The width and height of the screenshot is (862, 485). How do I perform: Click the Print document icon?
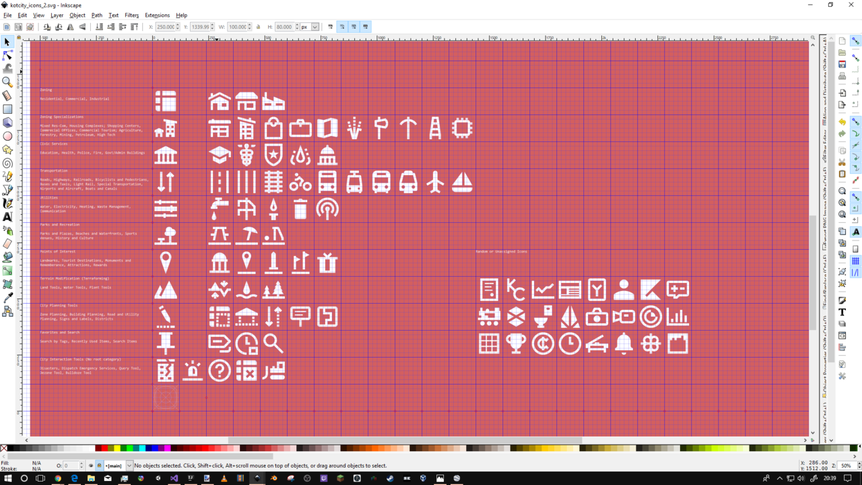click(x=842, y=76)
